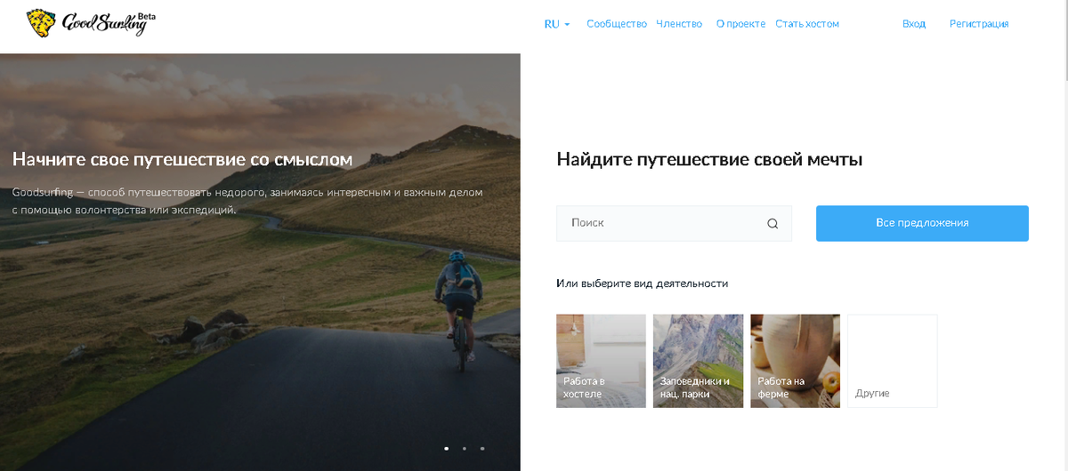The image size is (1068, 471).
Task: Click the Найдите путешествие своей мечты heading
Action: tap(709, 160)
